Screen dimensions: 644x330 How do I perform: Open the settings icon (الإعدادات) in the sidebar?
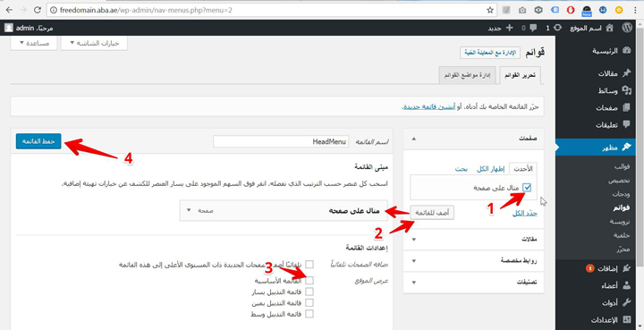(x=626, y=319)
